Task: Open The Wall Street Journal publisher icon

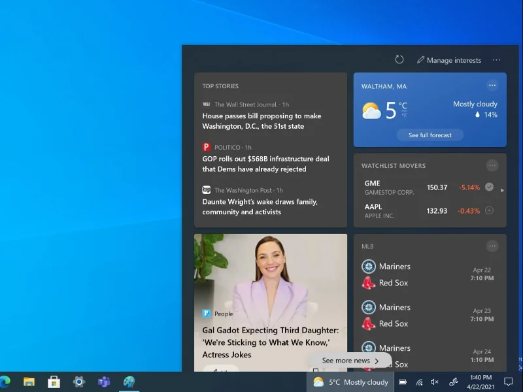Action: pos(205,104)
